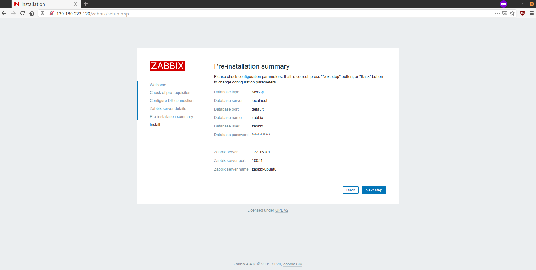Click the Next step button
The image size is (536, 270).
coord(374,190)
